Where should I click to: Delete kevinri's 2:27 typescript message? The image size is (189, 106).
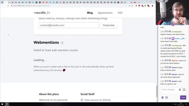(x=170, y=74)
